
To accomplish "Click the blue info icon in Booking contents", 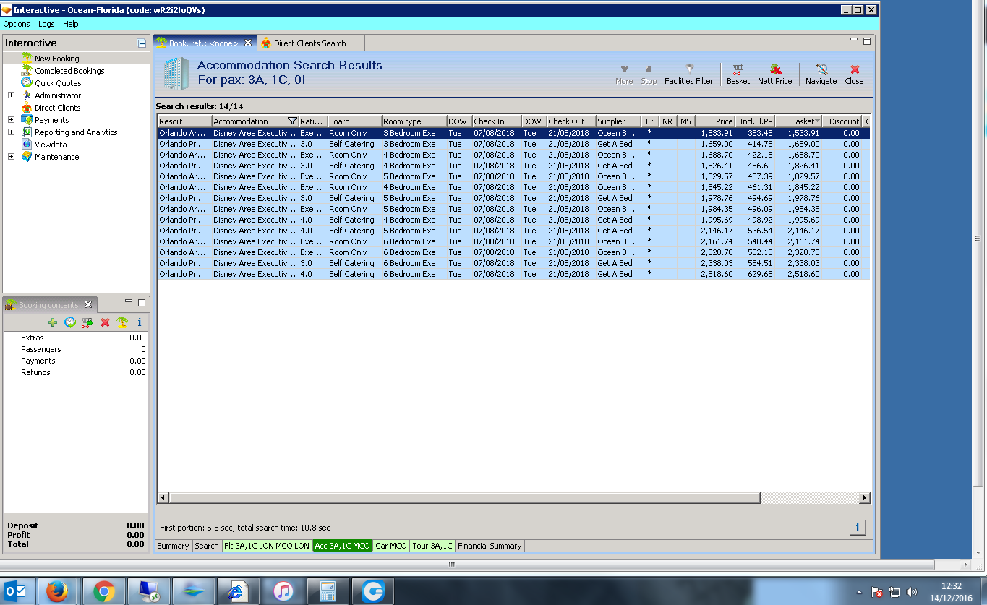I will pyautogui.click(x=140, y=322).
